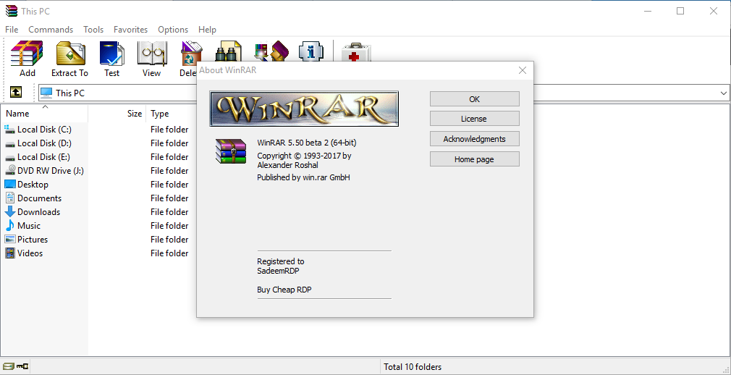Click the DVD RW Drive (J:) icon

pos(10,171)
